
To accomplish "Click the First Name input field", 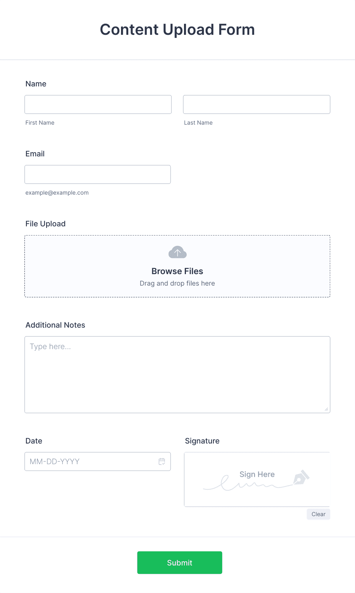I will point(98,104).
